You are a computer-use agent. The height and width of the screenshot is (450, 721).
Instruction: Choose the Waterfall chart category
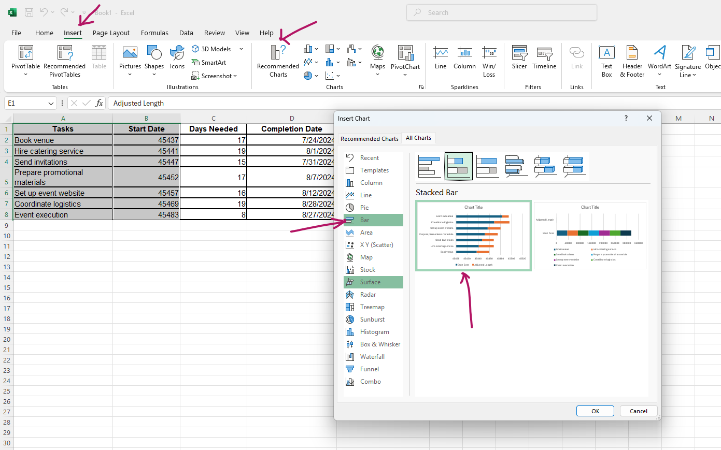point(373,357)
